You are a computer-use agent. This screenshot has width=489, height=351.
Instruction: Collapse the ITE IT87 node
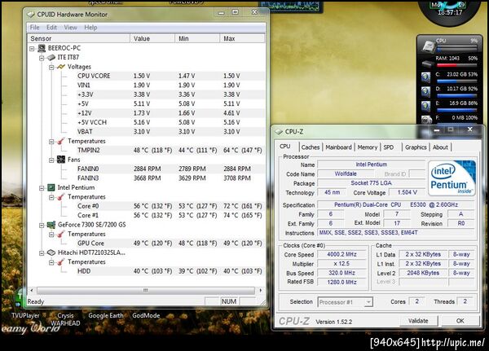pyautogui.click(x=42, y=58)
